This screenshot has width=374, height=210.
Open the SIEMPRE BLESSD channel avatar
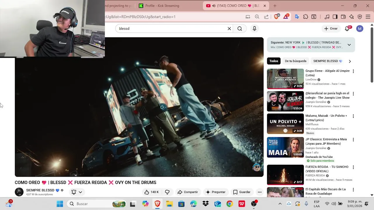click(x=19, y=192)
